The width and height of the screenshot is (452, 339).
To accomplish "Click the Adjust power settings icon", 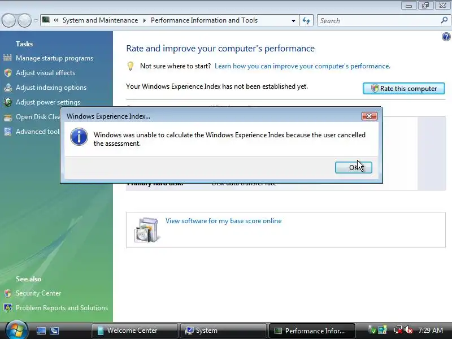I will click(8, 102).
